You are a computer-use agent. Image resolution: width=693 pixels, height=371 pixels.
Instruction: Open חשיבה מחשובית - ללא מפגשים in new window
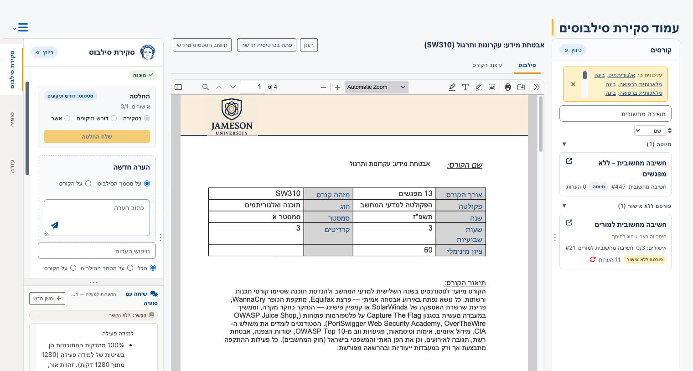tap(569, 161)
